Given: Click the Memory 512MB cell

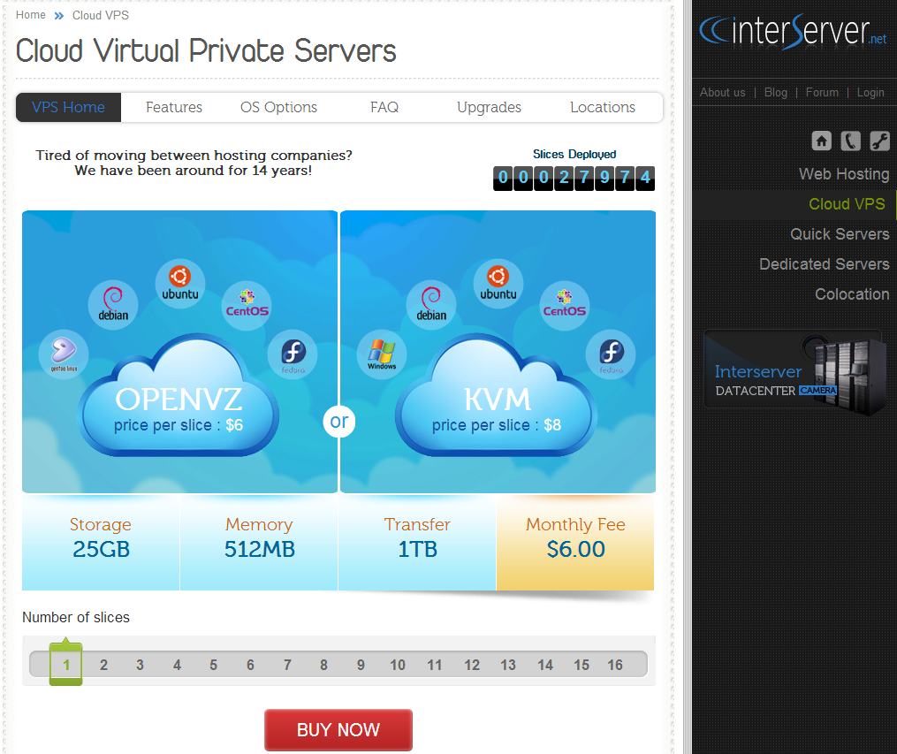Looking at the screenshot, I should point(259,542).
